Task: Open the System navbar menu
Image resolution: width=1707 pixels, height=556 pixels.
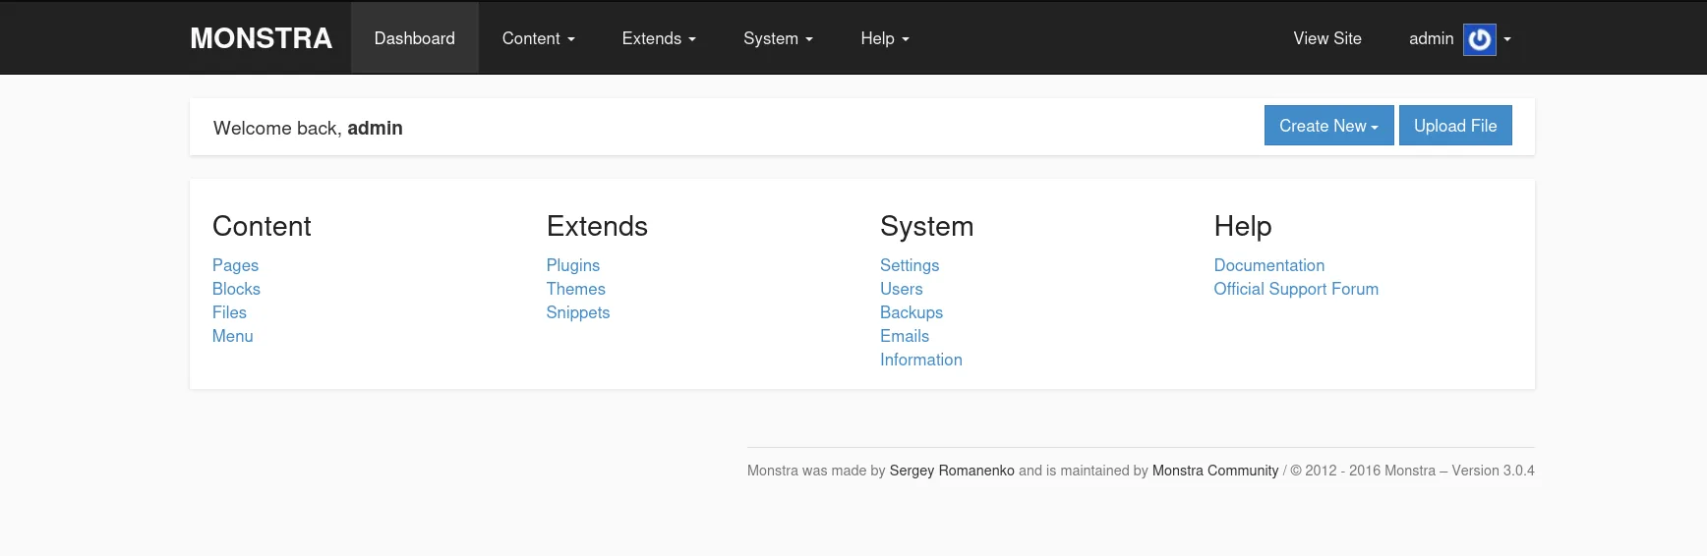Action: (x=778, y=38)
